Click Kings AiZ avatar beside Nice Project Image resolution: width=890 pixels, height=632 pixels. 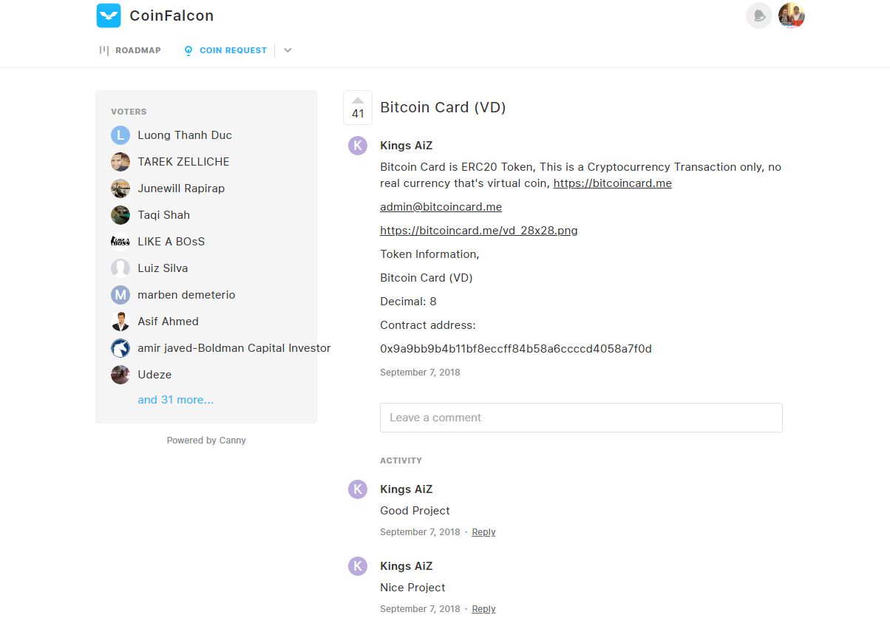point(358,566)
